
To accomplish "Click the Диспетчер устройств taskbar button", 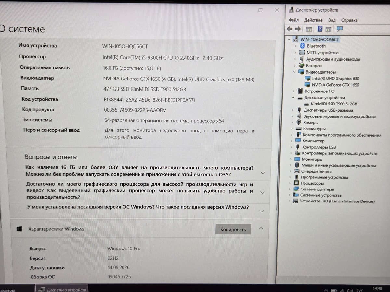I will coord(62,289).
